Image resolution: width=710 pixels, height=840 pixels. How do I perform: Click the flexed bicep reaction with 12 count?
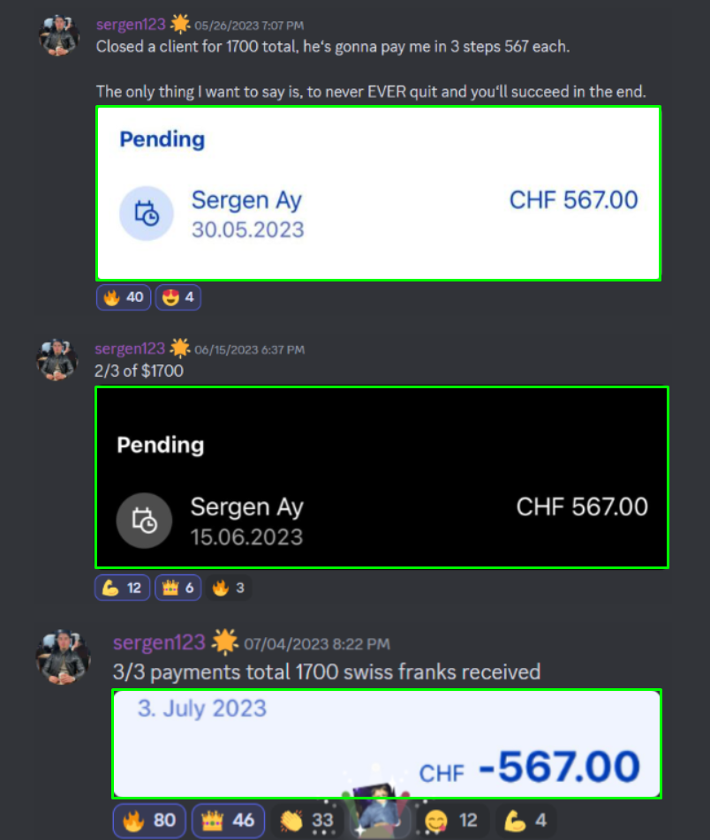click(122, 588)
